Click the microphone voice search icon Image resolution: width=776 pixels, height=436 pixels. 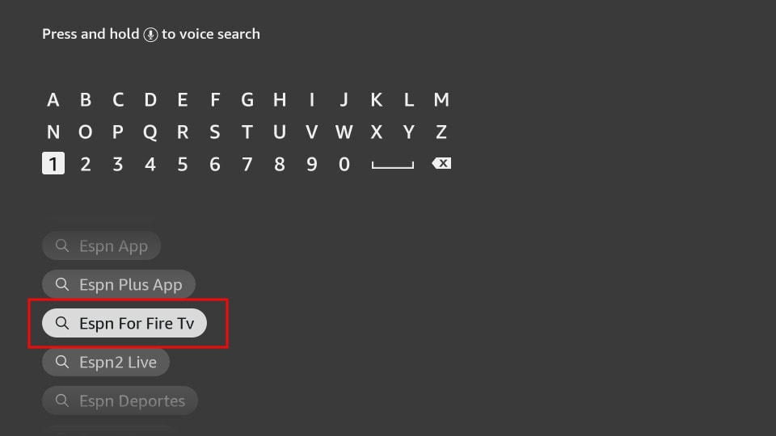tap(150, 35)
